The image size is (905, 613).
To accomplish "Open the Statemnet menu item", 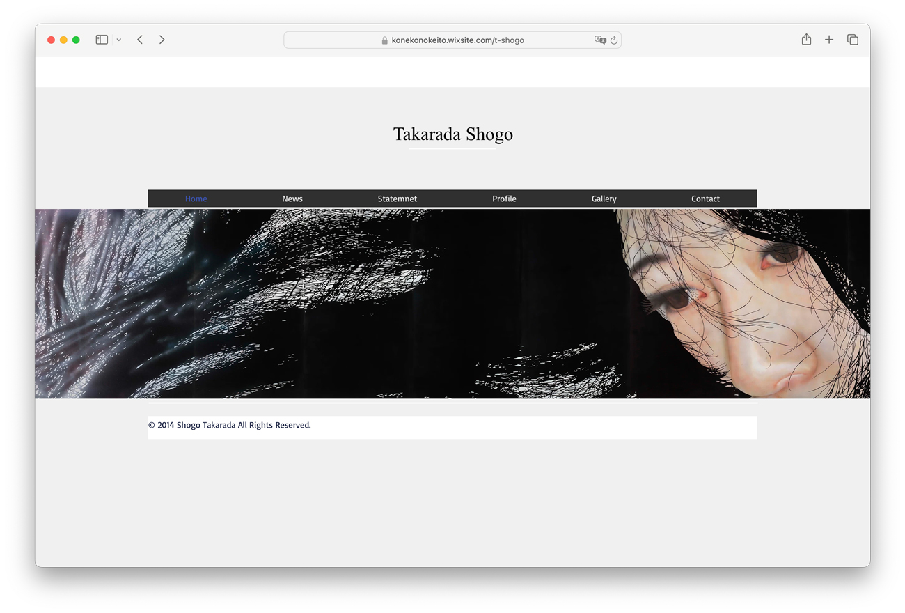I will coord(398,199).
